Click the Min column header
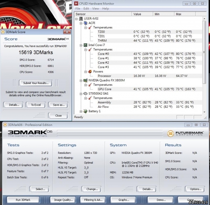Image resolution: width=210 pixels, height=205 pixels. point(164,14)
